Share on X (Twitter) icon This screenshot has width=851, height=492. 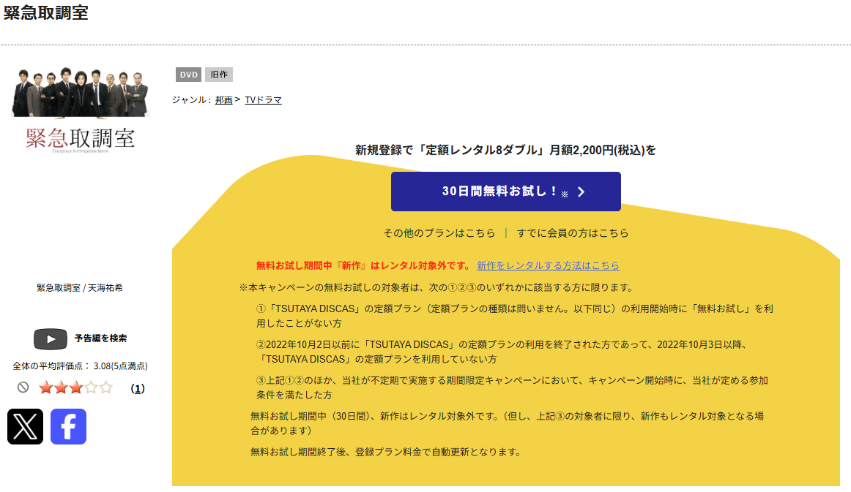25,426
